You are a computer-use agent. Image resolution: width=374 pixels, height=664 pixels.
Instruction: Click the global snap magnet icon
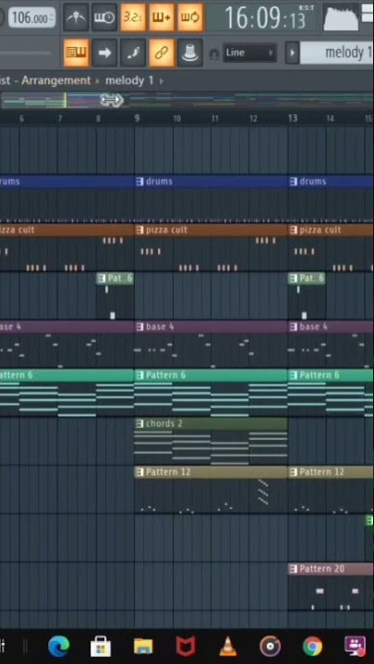tap(214, 53)
